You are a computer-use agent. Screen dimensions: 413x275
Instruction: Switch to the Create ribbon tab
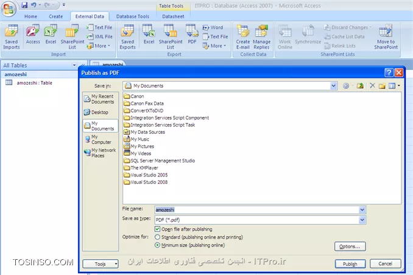(x=55, y=16)
